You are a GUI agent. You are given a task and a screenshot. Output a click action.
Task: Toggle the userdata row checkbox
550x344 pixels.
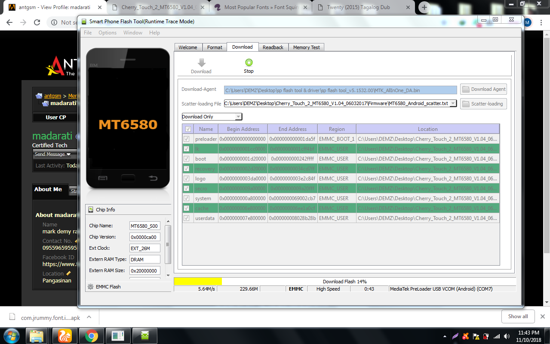point(187,218)
